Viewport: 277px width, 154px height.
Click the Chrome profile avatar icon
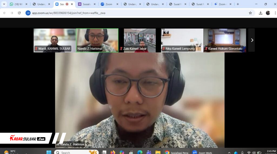[268, 13]
